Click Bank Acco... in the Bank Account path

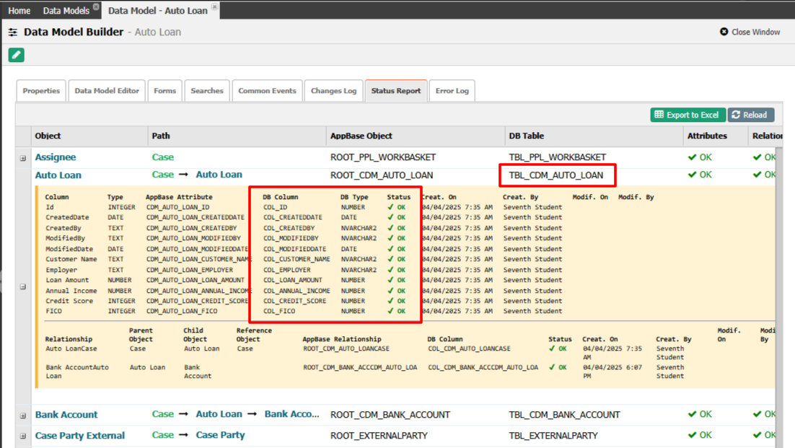pyautogui.click(x=292, y=414)
